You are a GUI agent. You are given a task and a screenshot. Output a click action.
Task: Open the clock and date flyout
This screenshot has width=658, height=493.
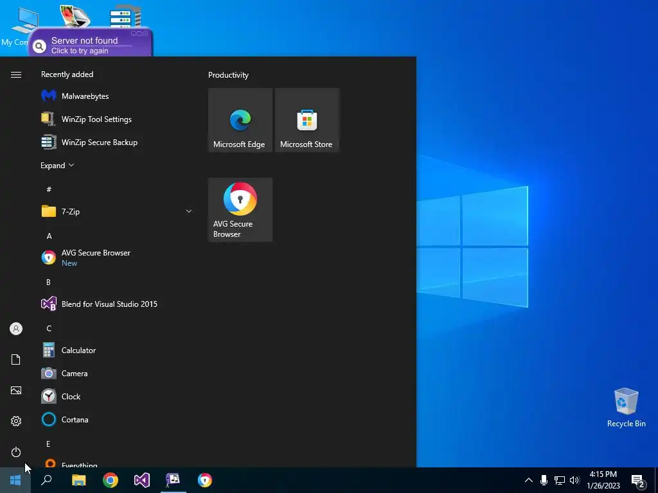603,480
